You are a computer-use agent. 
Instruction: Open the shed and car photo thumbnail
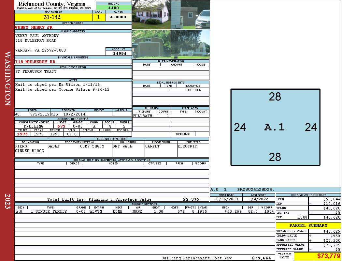point(191,15)
